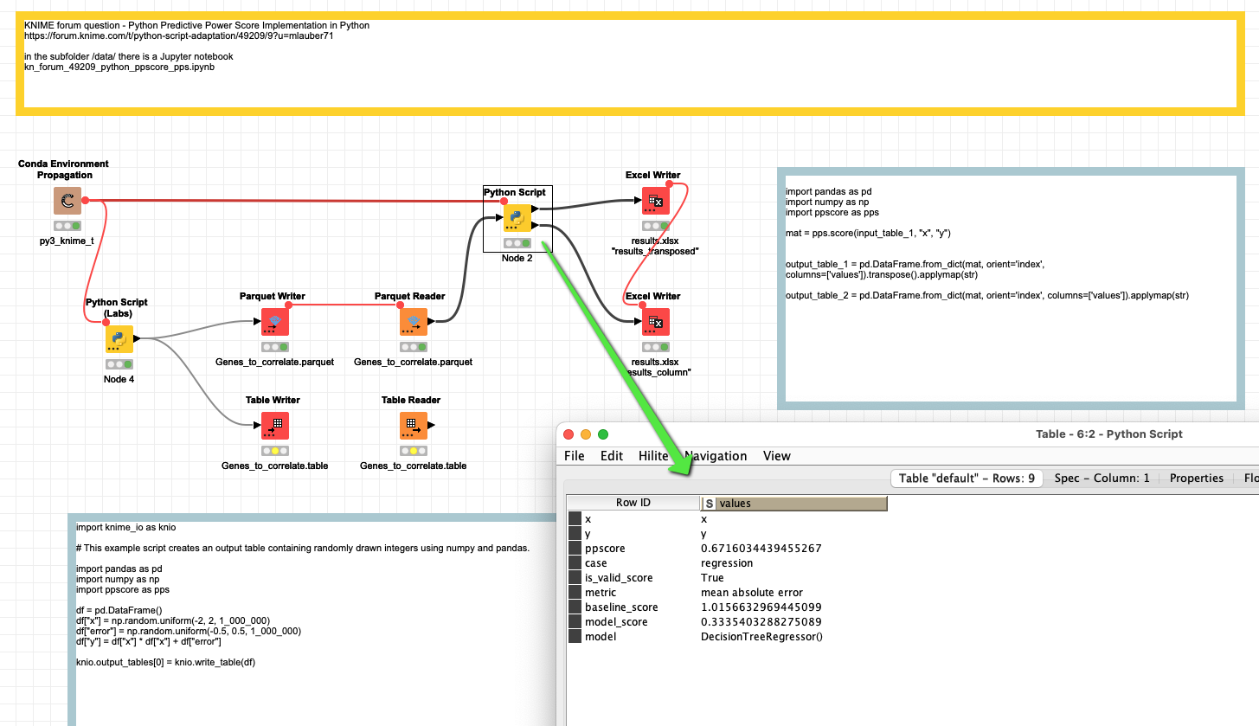The image size is (1259, 726).
Task: Open the Python Script (Labs) Node 4 icon
Action: [118, 339]
